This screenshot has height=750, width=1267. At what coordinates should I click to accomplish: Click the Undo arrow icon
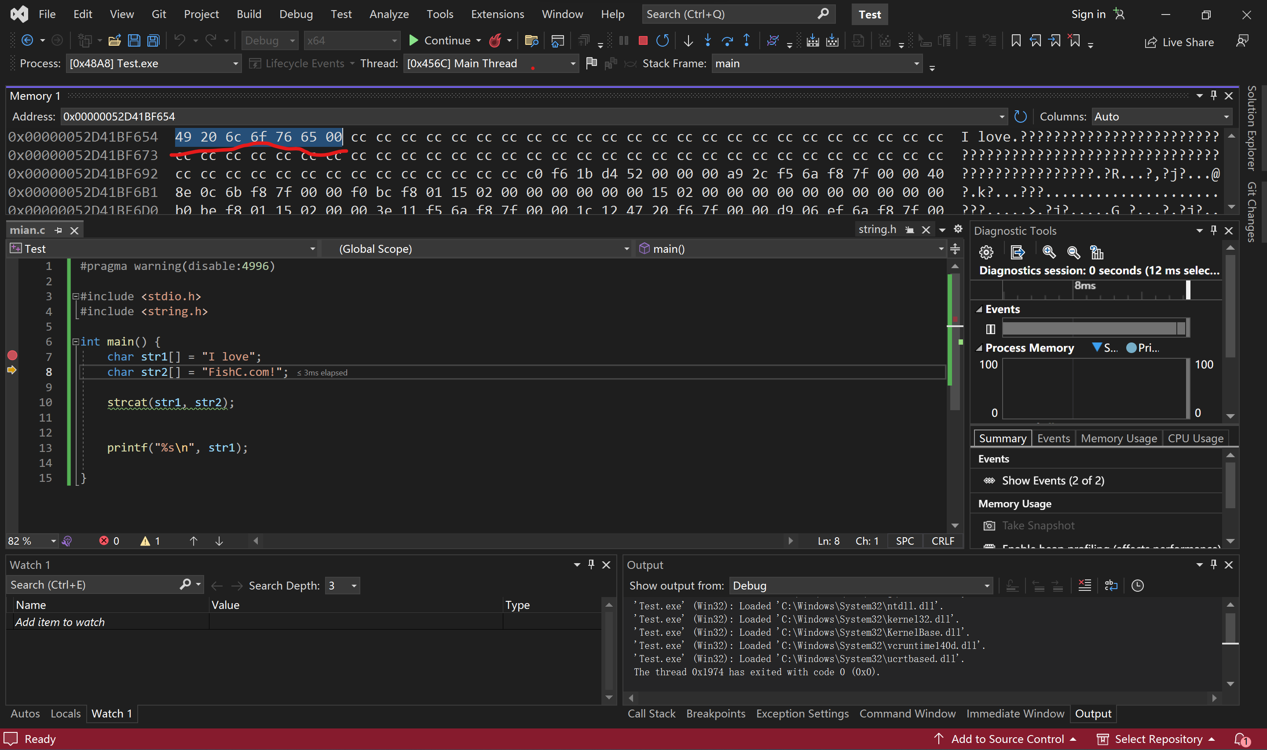[x=179, y=40]
